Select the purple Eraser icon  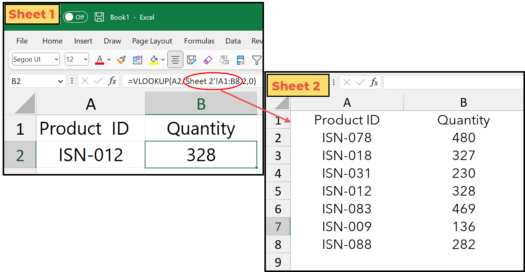click(208, 59)
